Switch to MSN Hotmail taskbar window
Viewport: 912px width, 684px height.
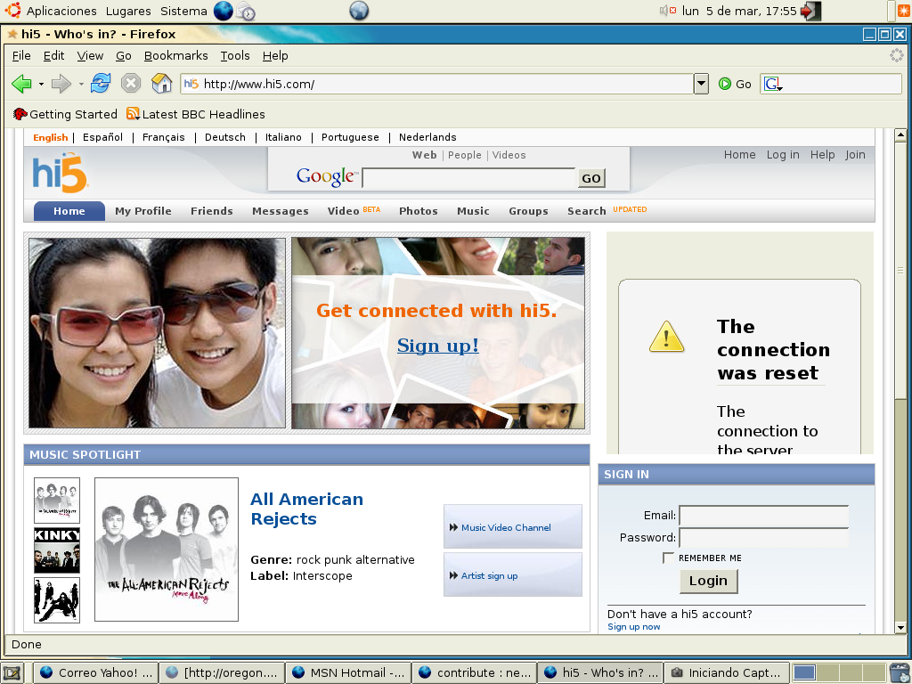[348, 673]
